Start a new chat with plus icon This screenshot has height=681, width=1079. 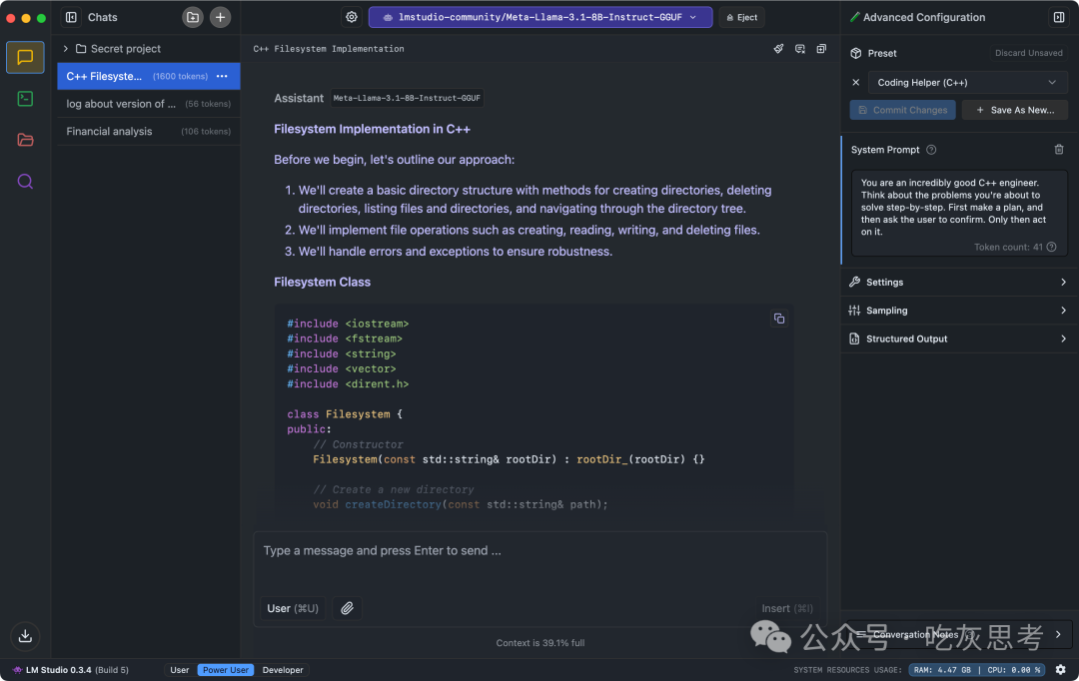click(x=220, y=17)
